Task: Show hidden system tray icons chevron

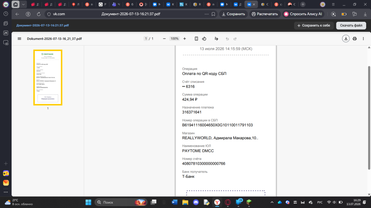Action: pyautogui.click(x=272, y=202)
